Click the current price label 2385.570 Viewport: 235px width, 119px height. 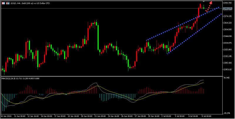tap(227, 8)
